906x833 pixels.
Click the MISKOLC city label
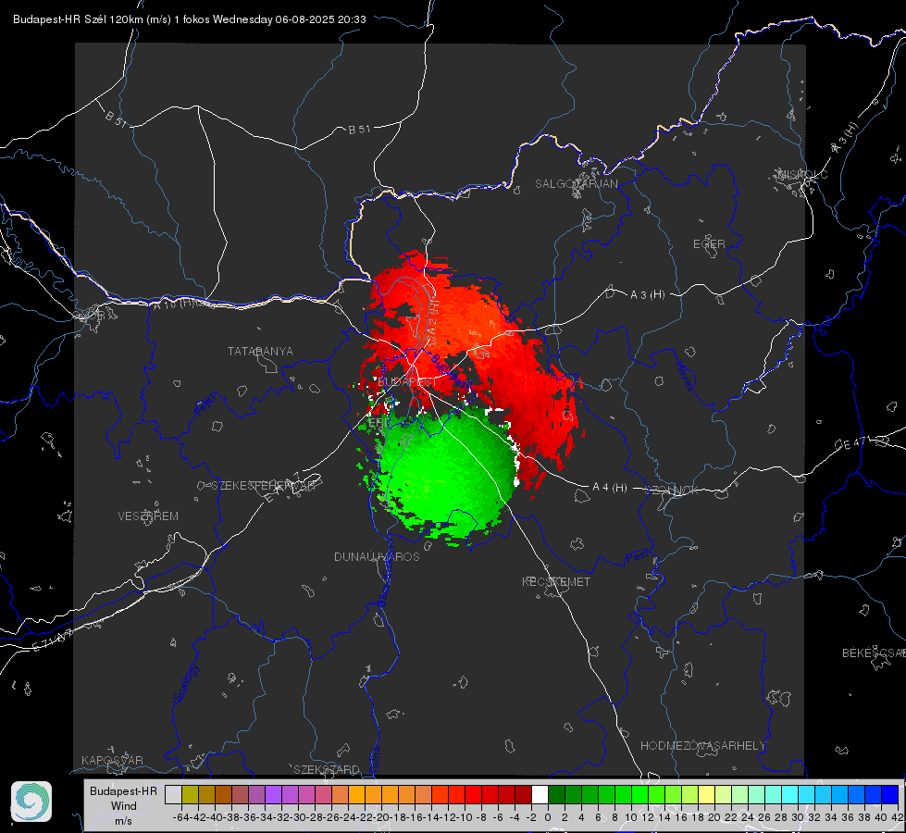(802, 174)
